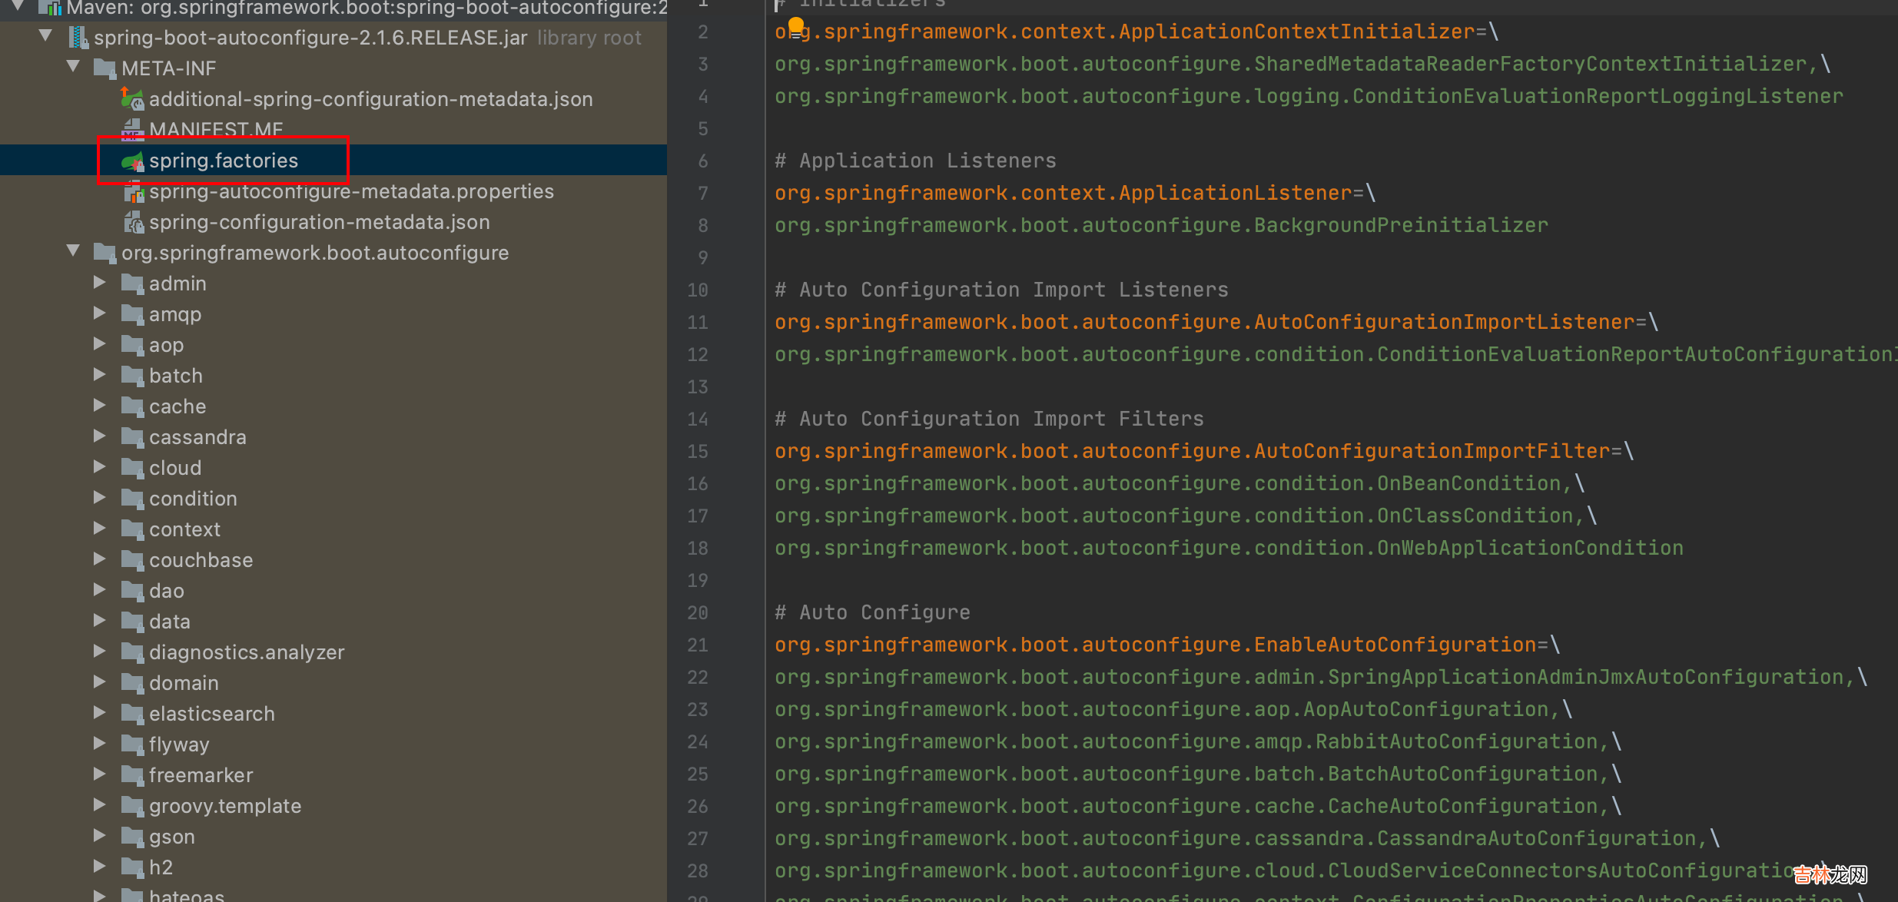Viewport: 1898px width, 902px height.
Task: Expand the flyway package arrow
Action: (100, 743)
